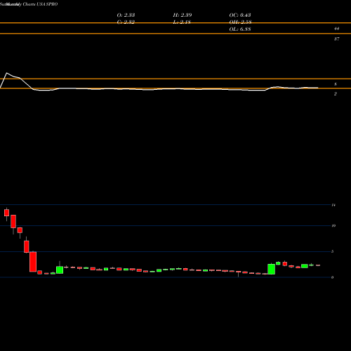Viewport: 351px width, 351px height.
Task: Select the tallest red candle crossing the 5 line
Action: click(x=33, y=262)
